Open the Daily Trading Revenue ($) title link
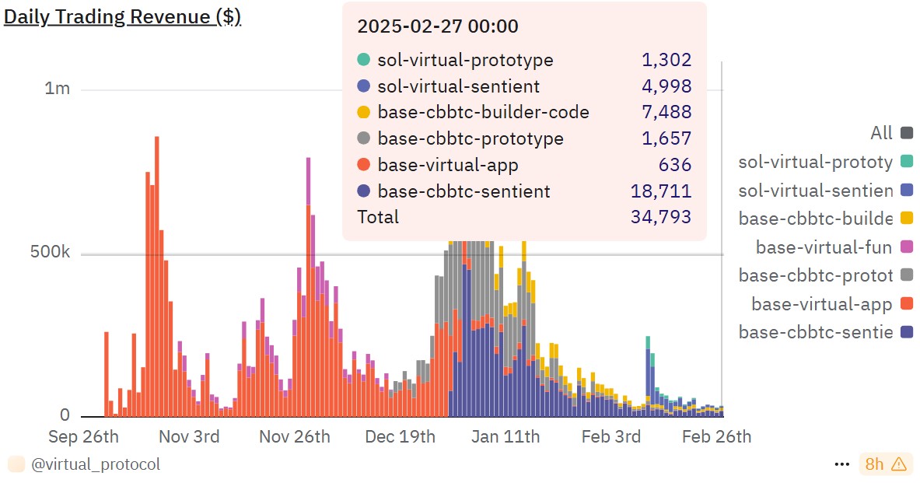Screen dimensions: 920x483 click(122, 17)
